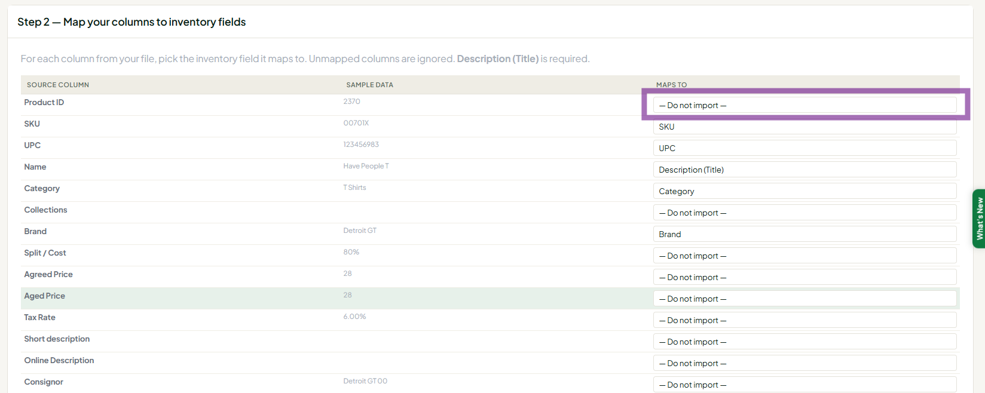Click the bold Description (Title) required note
Viewport: 985px width, 393px height.
(498, 59)
